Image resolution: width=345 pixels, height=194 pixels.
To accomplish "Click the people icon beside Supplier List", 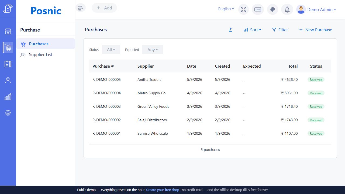I will 23,55.
